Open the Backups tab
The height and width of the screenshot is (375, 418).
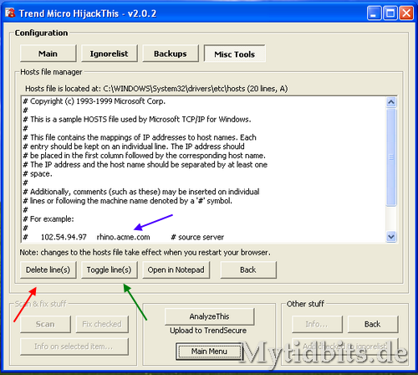point(171,54)
